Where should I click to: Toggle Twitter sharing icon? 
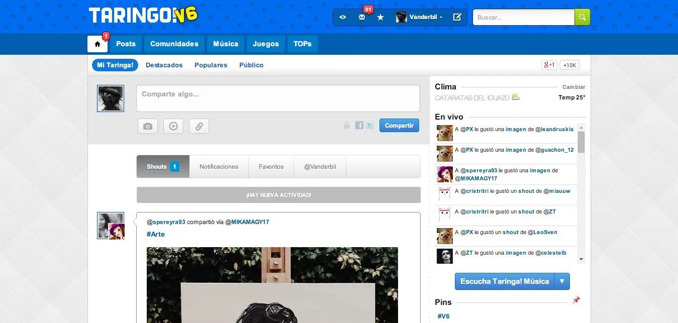370,126
